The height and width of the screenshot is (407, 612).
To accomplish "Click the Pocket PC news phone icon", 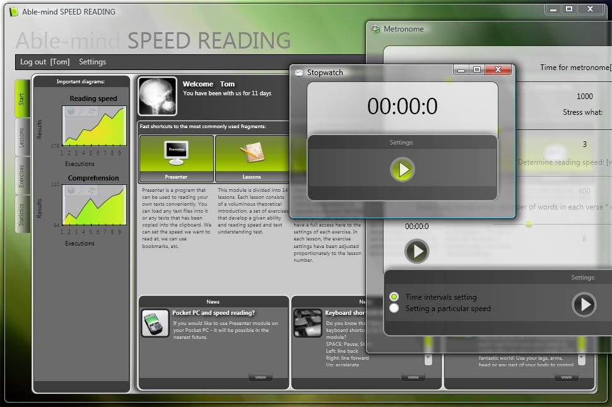I will (155, 323).
